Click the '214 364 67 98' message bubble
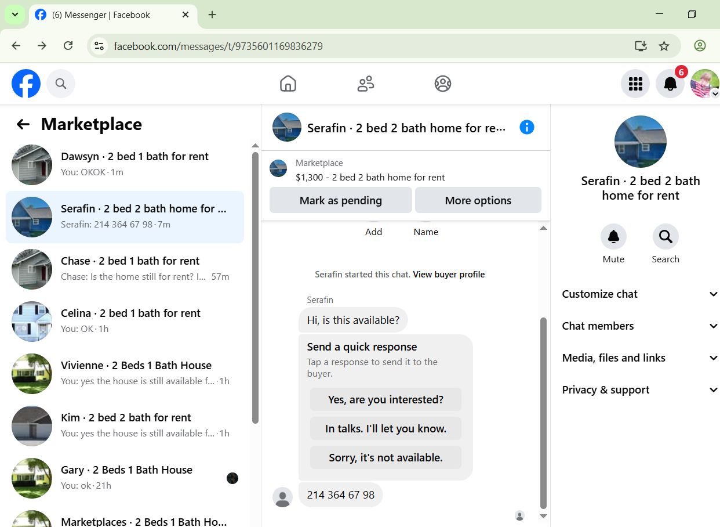The image size is (720, 527). 341,495
